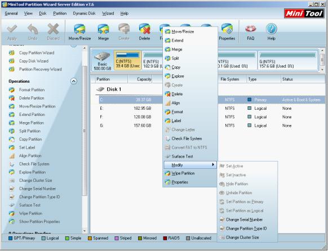
Task: Choose Change Cluster Size in Modify submenu
Action: pyautogui.click(x=247, y=237)
